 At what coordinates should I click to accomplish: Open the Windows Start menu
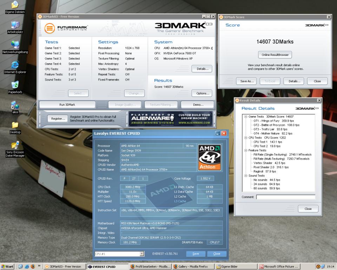coord(7,266)
